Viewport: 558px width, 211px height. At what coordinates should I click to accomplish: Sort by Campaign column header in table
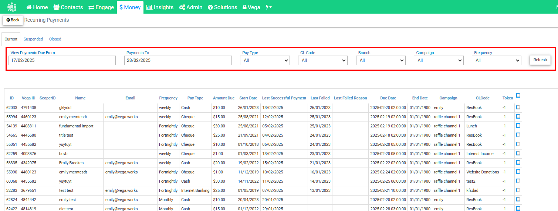point(448,98)
